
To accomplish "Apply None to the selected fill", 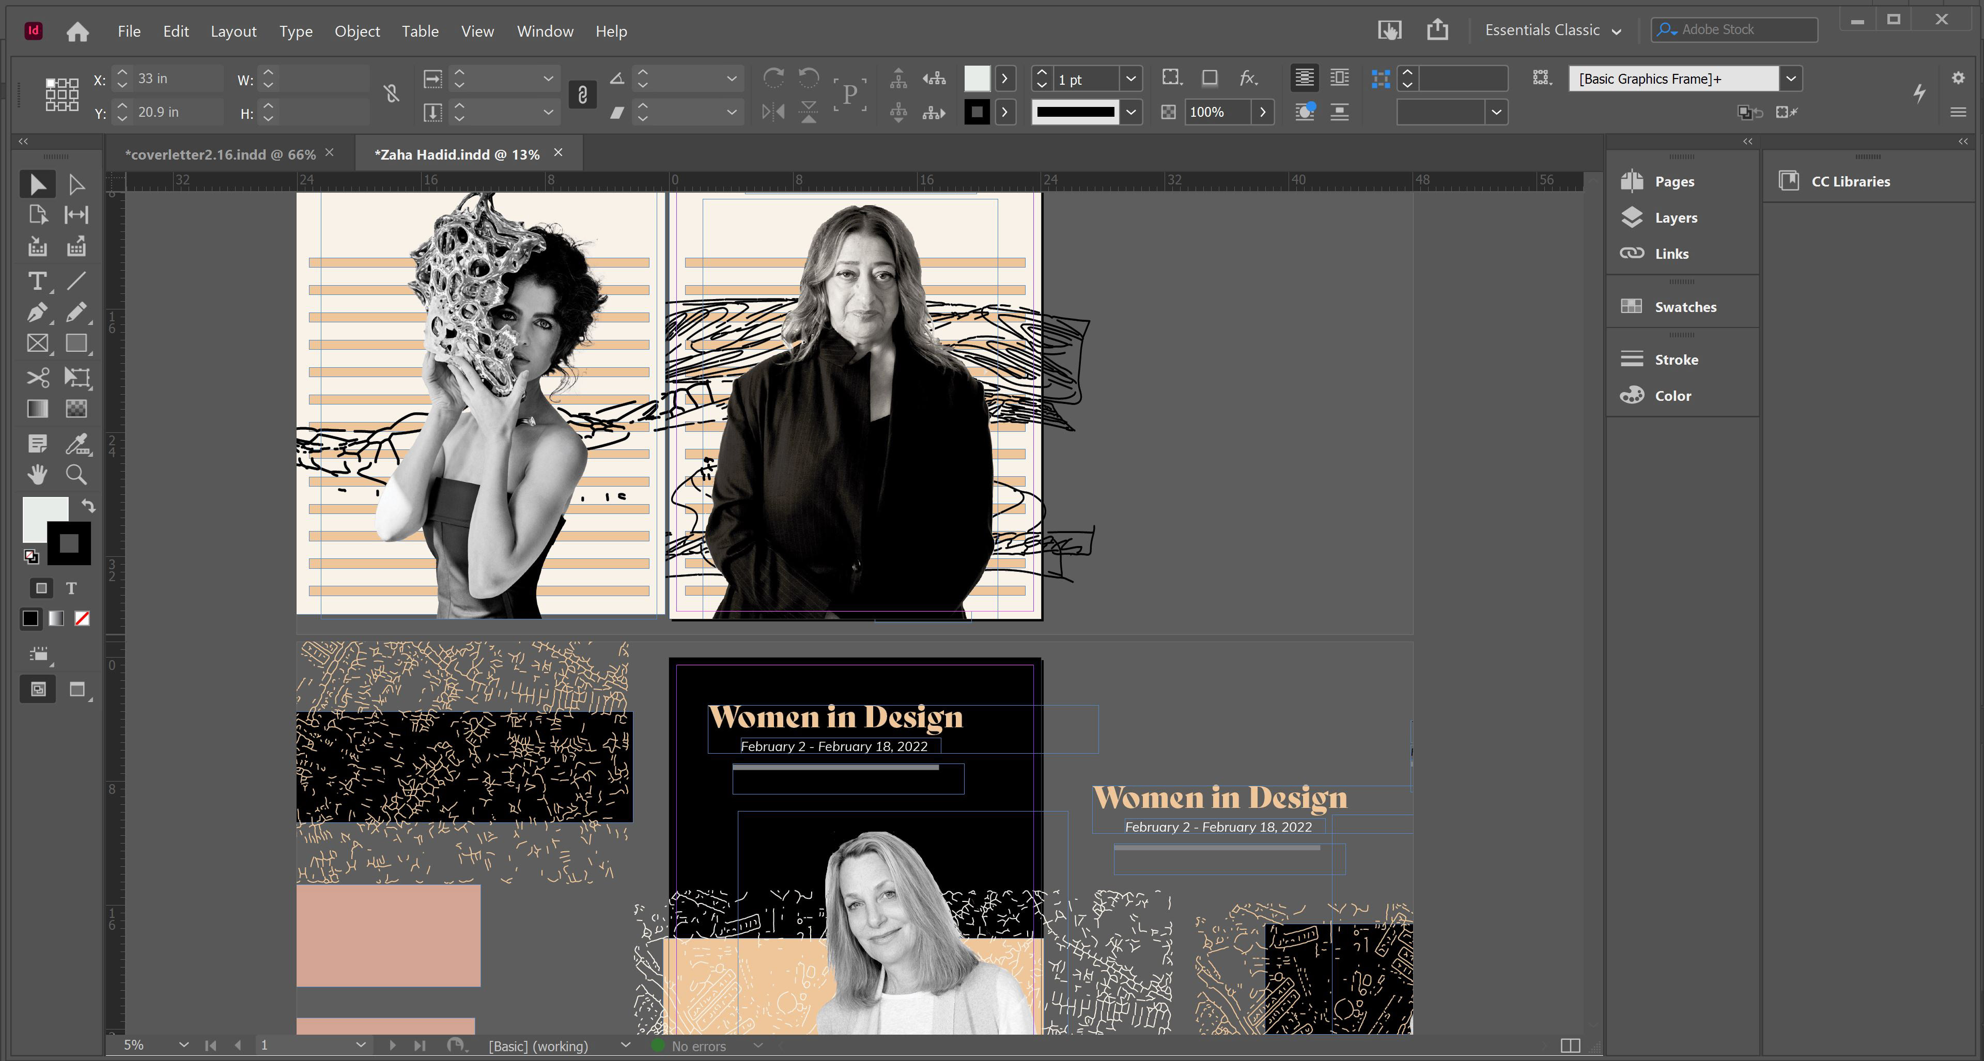I will (83, 618).
